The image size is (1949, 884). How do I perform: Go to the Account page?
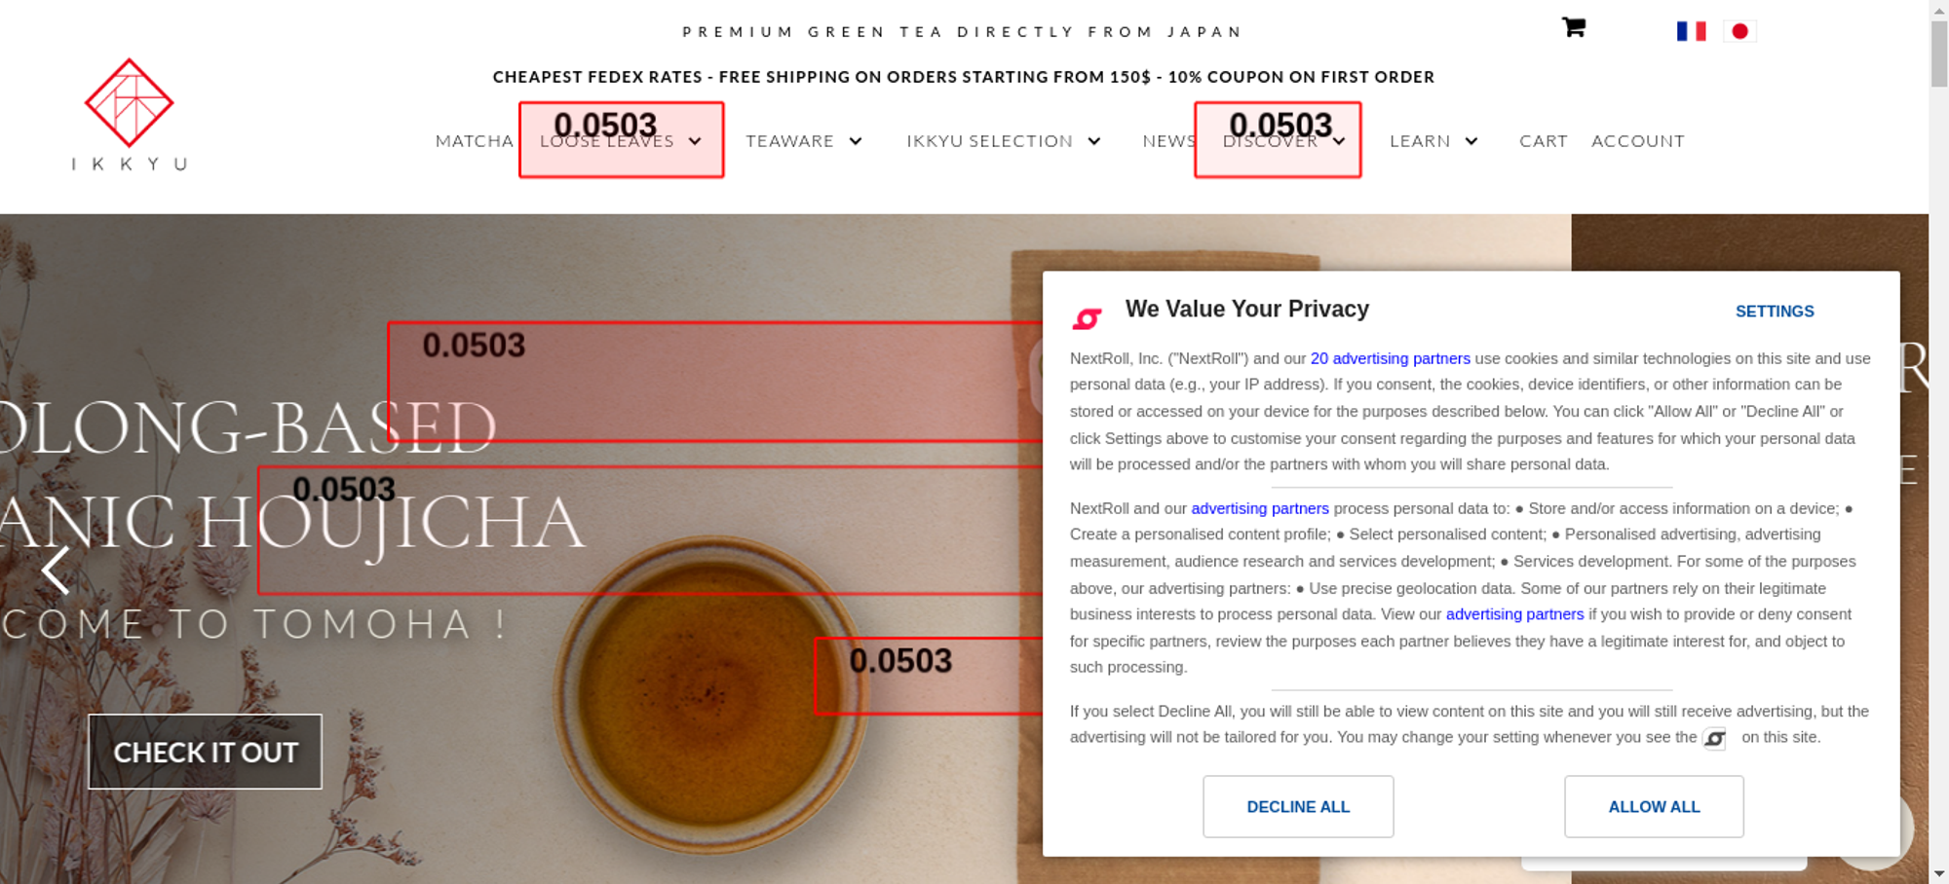pyautogui.click(x=1637, y=141)
